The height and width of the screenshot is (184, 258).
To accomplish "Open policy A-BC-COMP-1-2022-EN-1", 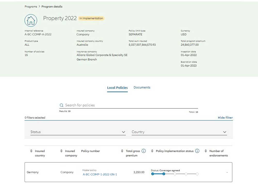I will (100, 174).
